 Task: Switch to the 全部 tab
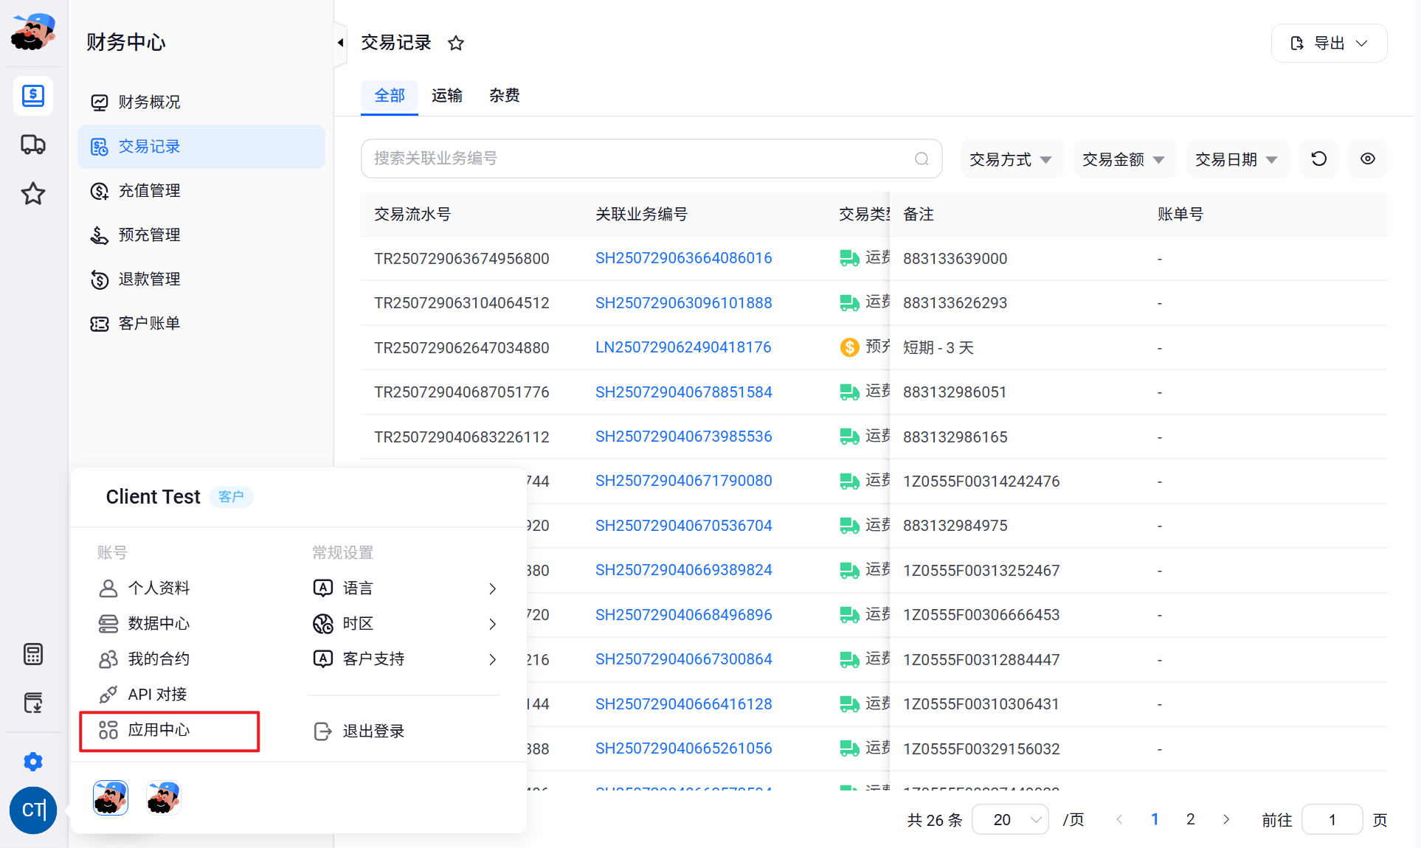point(390,96)
